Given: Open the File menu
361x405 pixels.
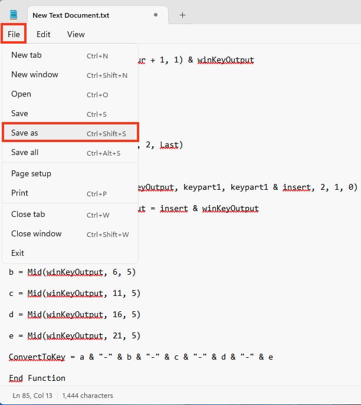Looking at the screenshot, I should (14, 34).
